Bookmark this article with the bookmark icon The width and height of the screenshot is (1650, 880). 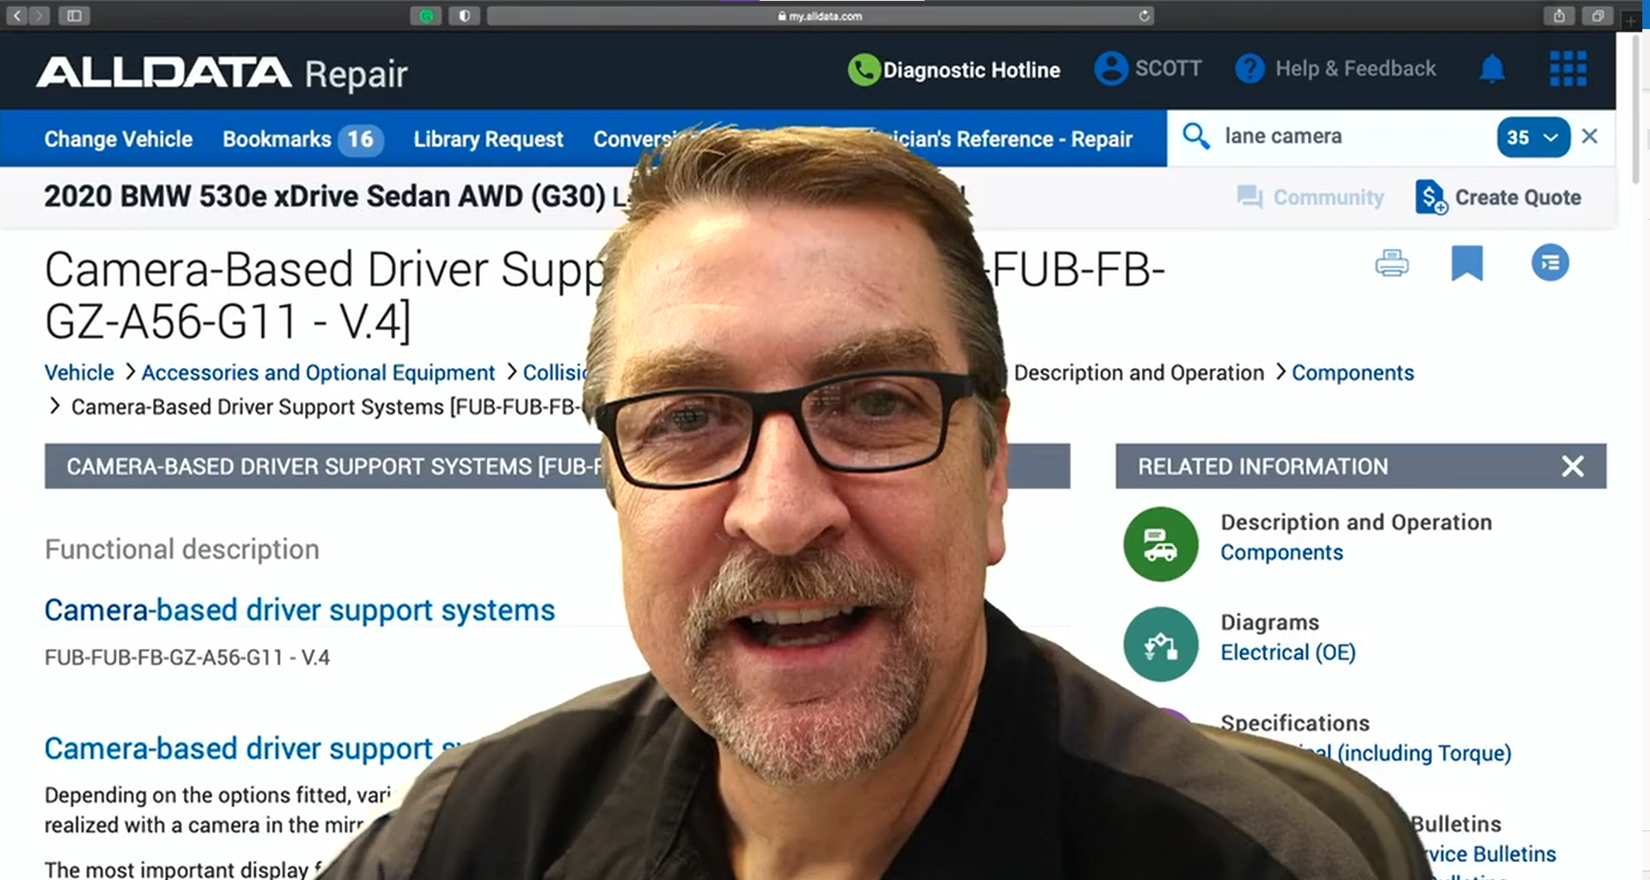click(x=1467, y=263)
